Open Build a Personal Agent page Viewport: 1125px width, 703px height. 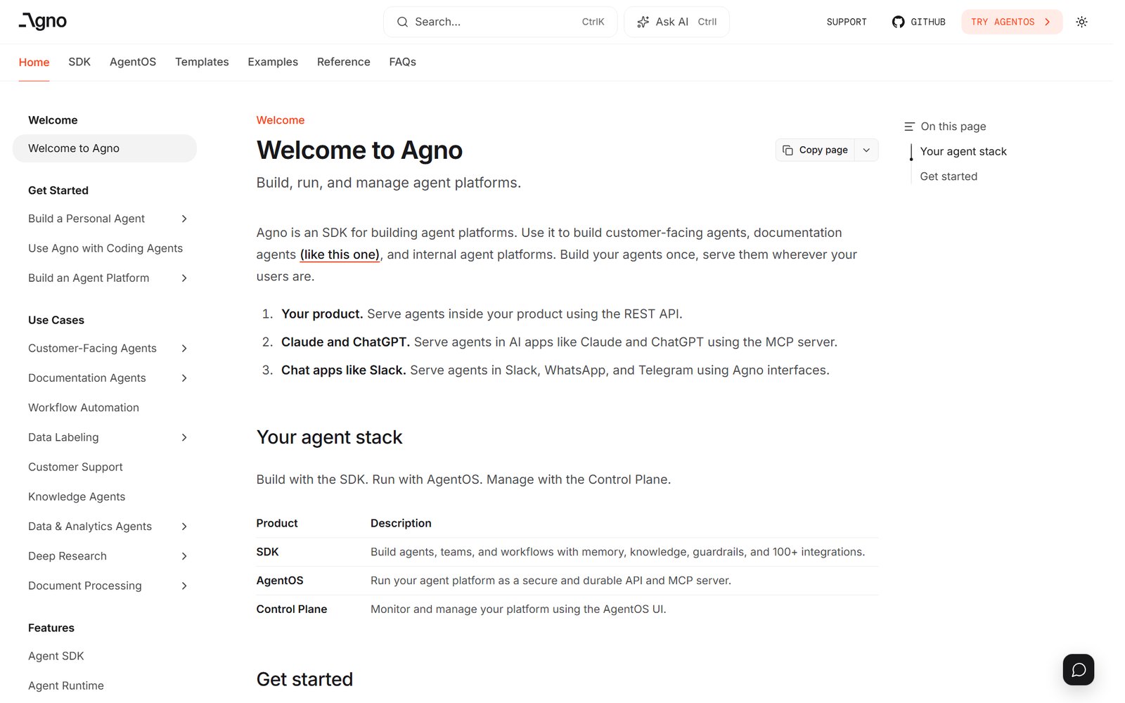click(x=86, y=219)
